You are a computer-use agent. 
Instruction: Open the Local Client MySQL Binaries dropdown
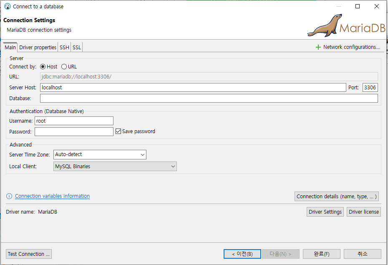(115, 167)
